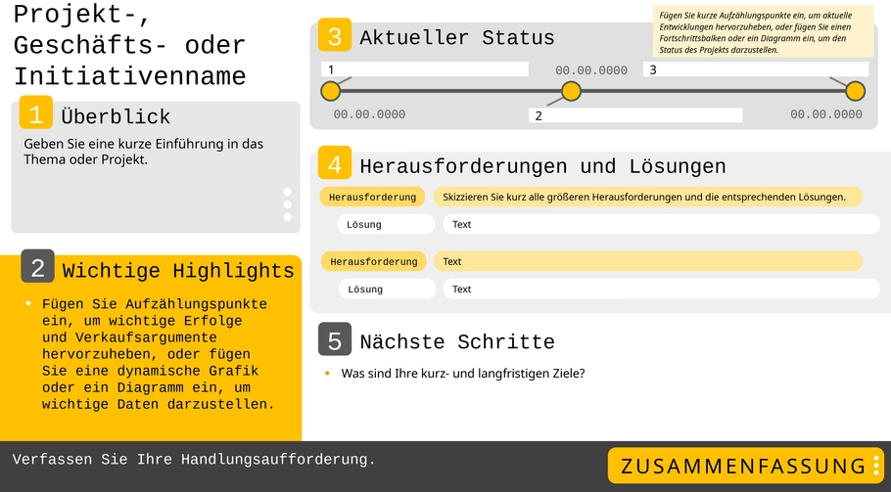Click the Text field beside the second Lösung
The image size is (891, 492).
pyautogui.click(x=661, y=289)
